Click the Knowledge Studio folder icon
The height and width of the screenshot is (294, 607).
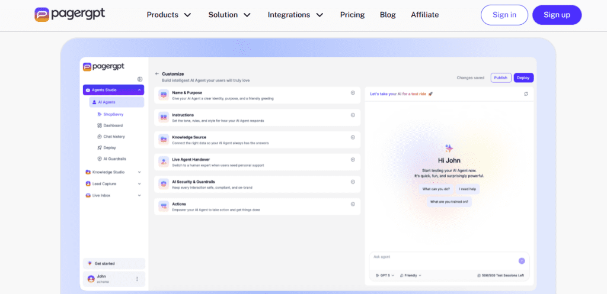[x=88, y=172]
